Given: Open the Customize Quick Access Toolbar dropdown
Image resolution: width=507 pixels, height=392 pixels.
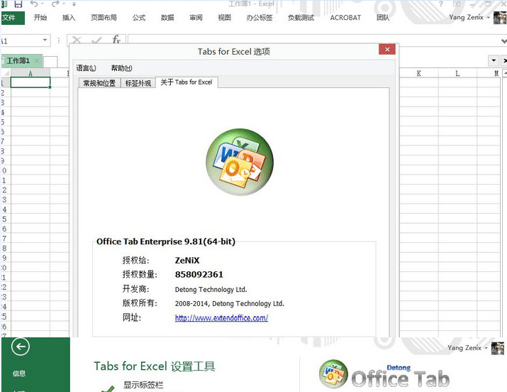Looking at the screenshot, I should point(74,4).
